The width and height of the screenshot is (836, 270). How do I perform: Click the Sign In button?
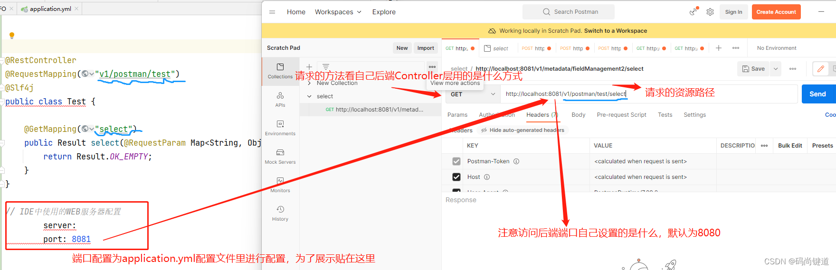[x=733, y=12]
